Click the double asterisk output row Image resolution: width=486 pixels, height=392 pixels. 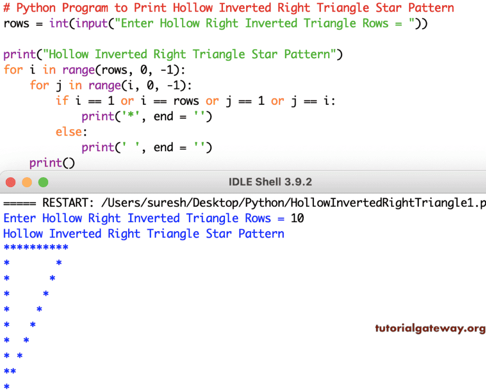coord(8,370)
